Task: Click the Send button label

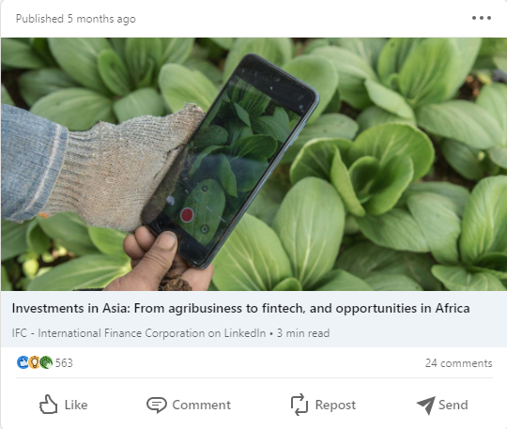Action: [453, 405]
